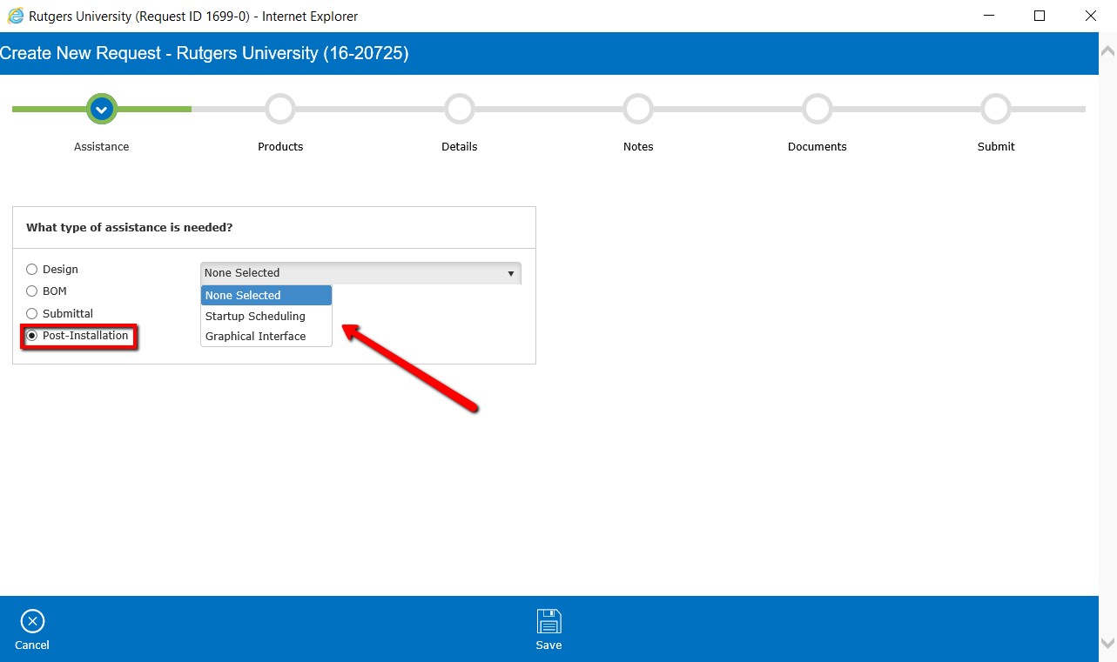The height and width of the screenshot is (662, 1117).
Task: Jump to the Notes step circle
Action: click(638, 110)
